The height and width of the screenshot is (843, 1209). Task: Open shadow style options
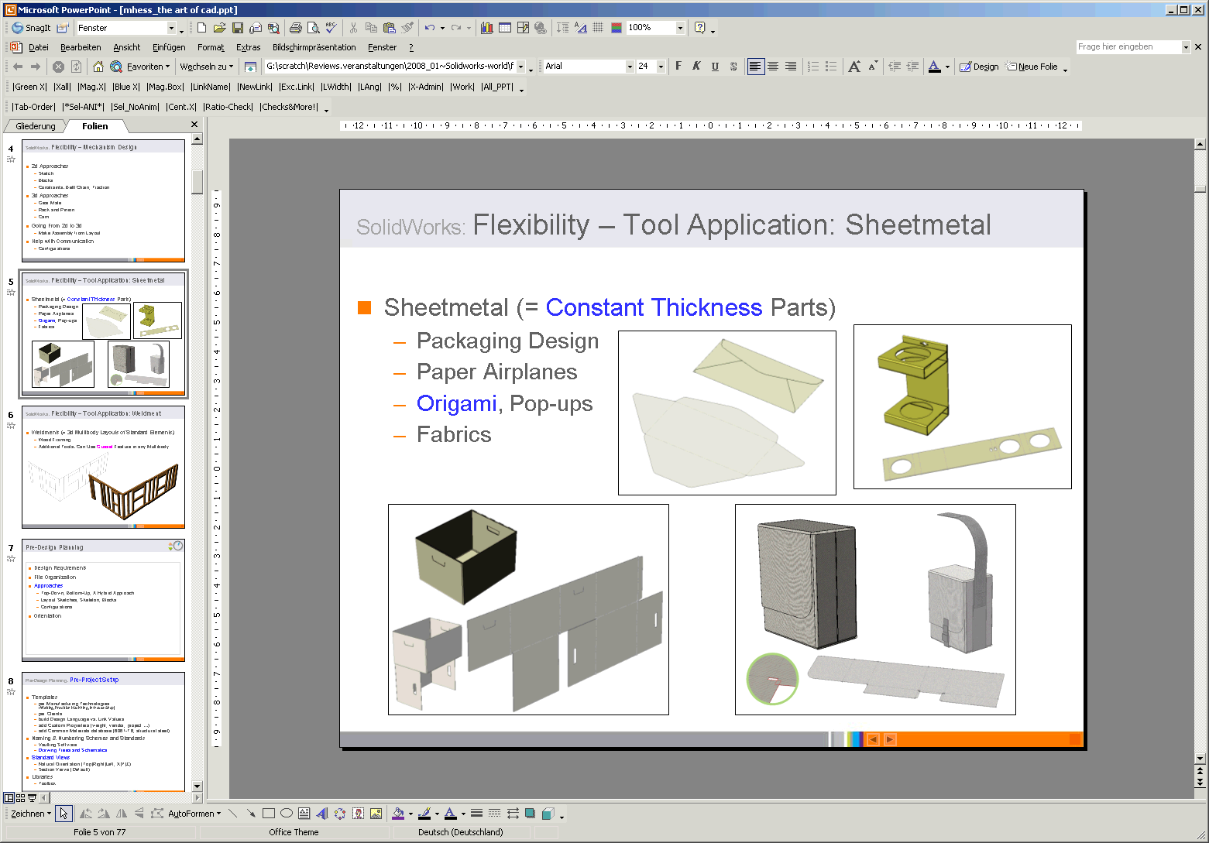531,814
